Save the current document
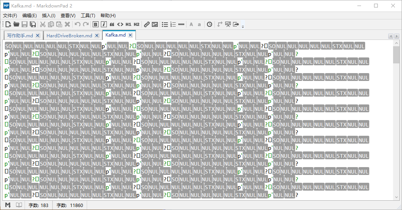The height and width of the screenshot is (210, 402). [24, 24]
